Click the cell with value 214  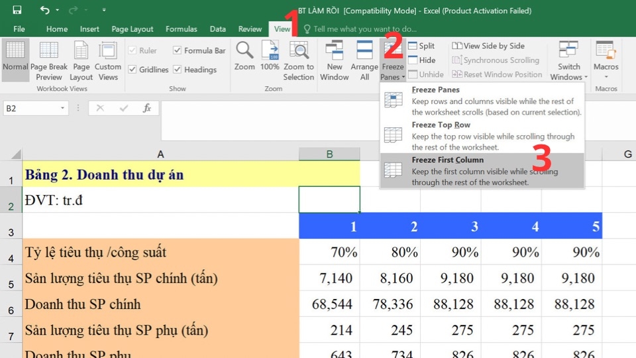tap(329, 330)
